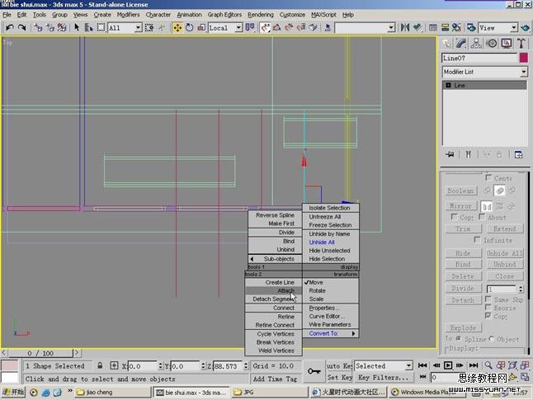The height and width of the screenshot is (400, 533).
Task: Open the Hierarchy command panel tab
Action: pyautogui.click(x=476, y=44)
